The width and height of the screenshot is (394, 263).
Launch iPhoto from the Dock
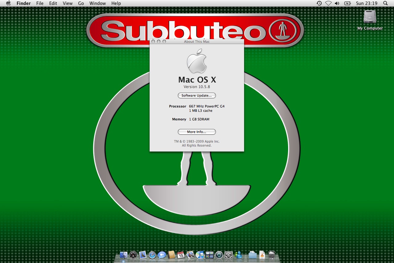click(x=190, y=255)
